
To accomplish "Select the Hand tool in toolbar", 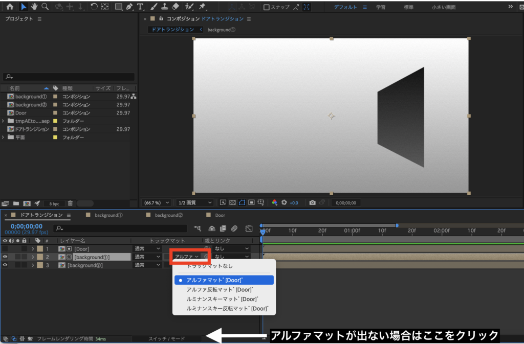I will click(34, 7).
